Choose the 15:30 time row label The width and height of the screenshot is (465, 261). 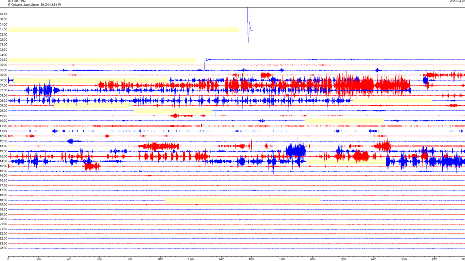[4, 171]
